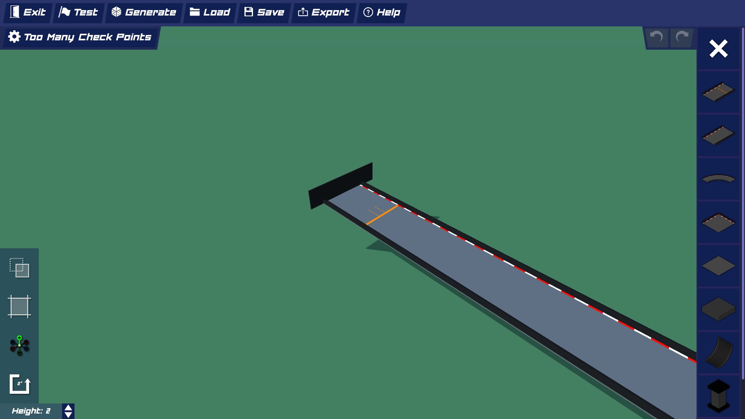
Task: Click the Save button
Action: 264,12
